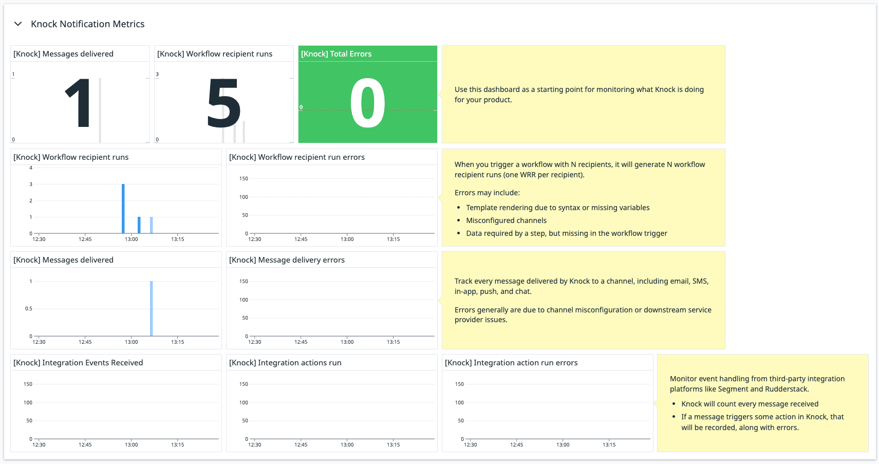Click the 12:45 axis label on recipient runs
This screenshot has height=464, width=879.
click(85, 239)
